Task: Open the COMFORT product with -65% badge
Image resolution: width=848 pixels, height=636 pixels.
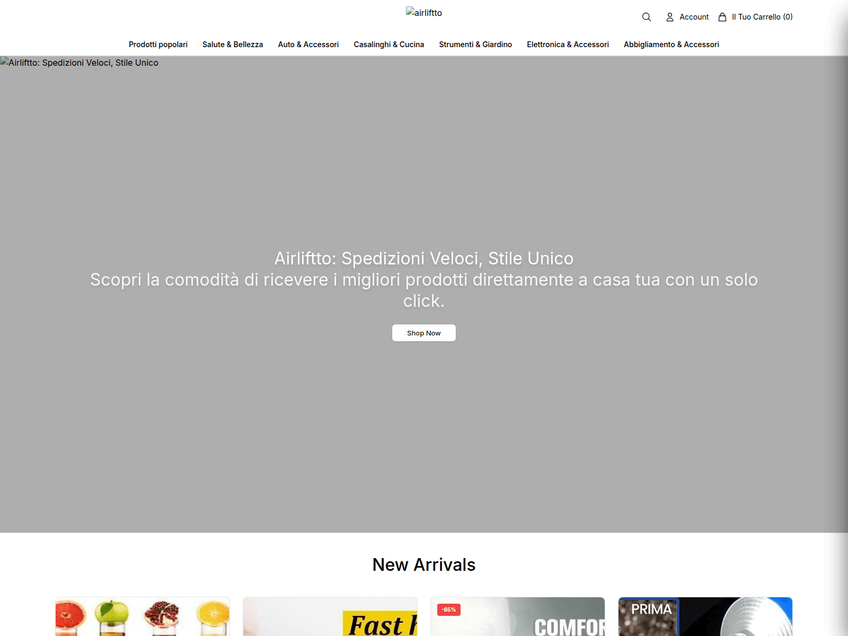Action: point(518,616)
